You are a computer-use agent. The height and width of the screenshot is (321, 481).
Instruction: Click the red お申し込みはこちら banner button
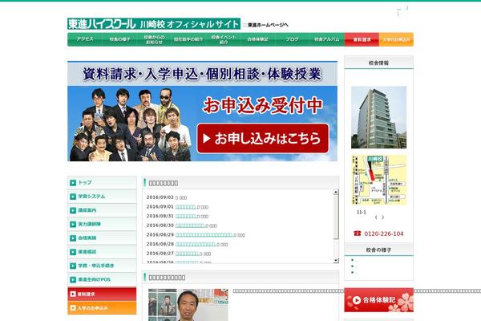[x=263, y=138]
